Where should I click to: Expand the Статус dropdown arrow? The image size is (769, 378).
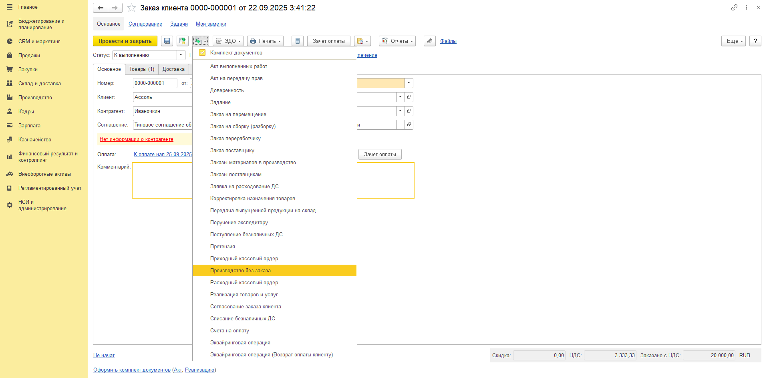coord(181,55)
